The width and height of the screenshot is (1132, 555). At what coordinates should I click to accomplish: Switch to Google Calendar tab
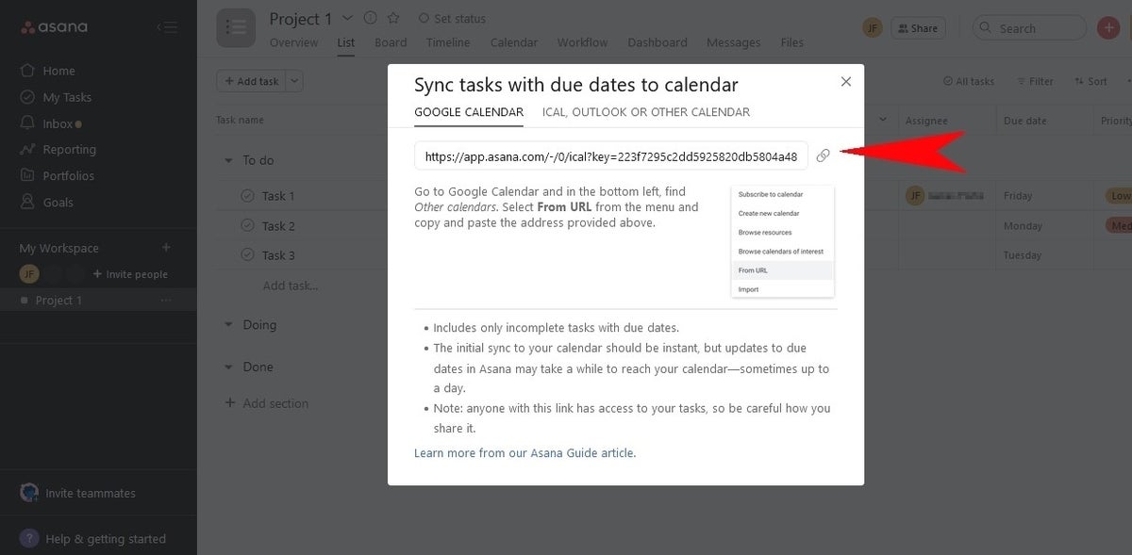coord(469,112)
